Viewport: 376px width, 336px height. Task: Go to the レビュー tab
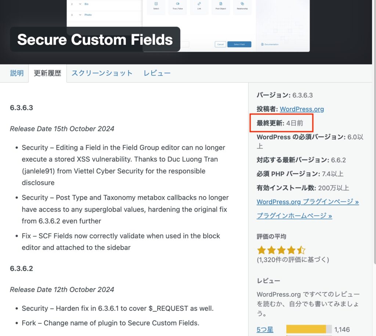[x=157, y=73]
